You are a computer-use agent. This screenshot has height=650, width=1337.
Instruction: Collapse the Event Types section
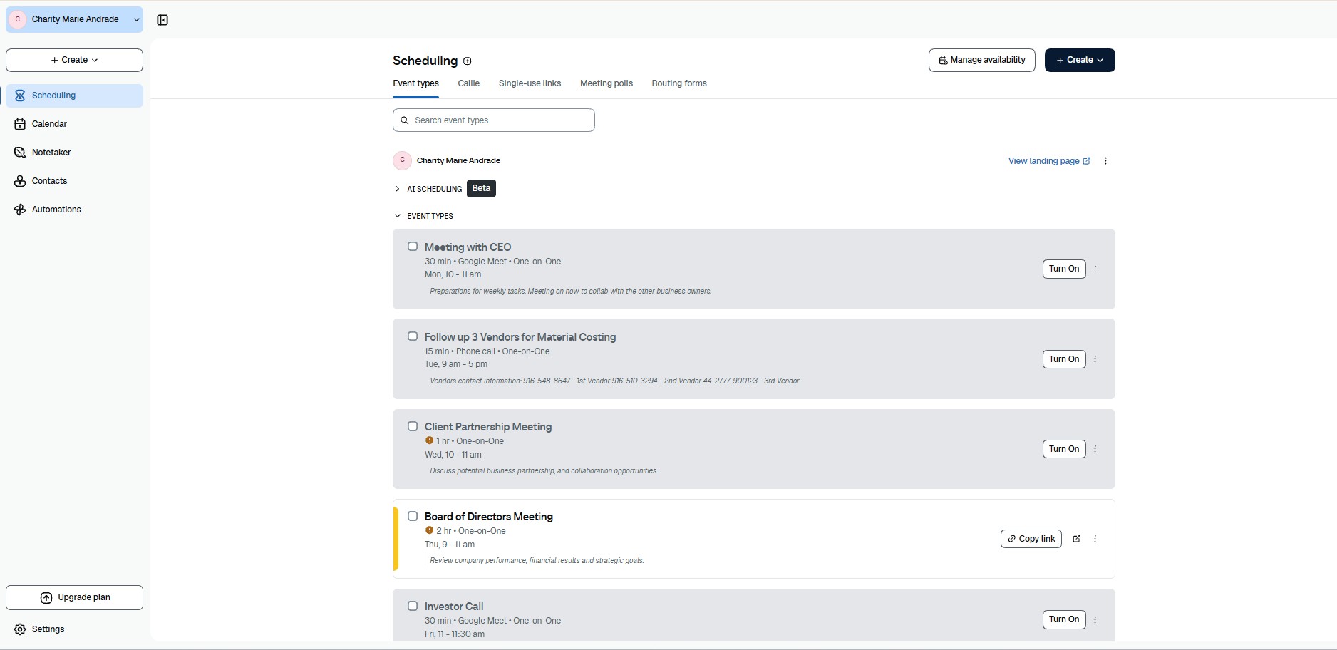pyautogui.click(x=397, y=216)
